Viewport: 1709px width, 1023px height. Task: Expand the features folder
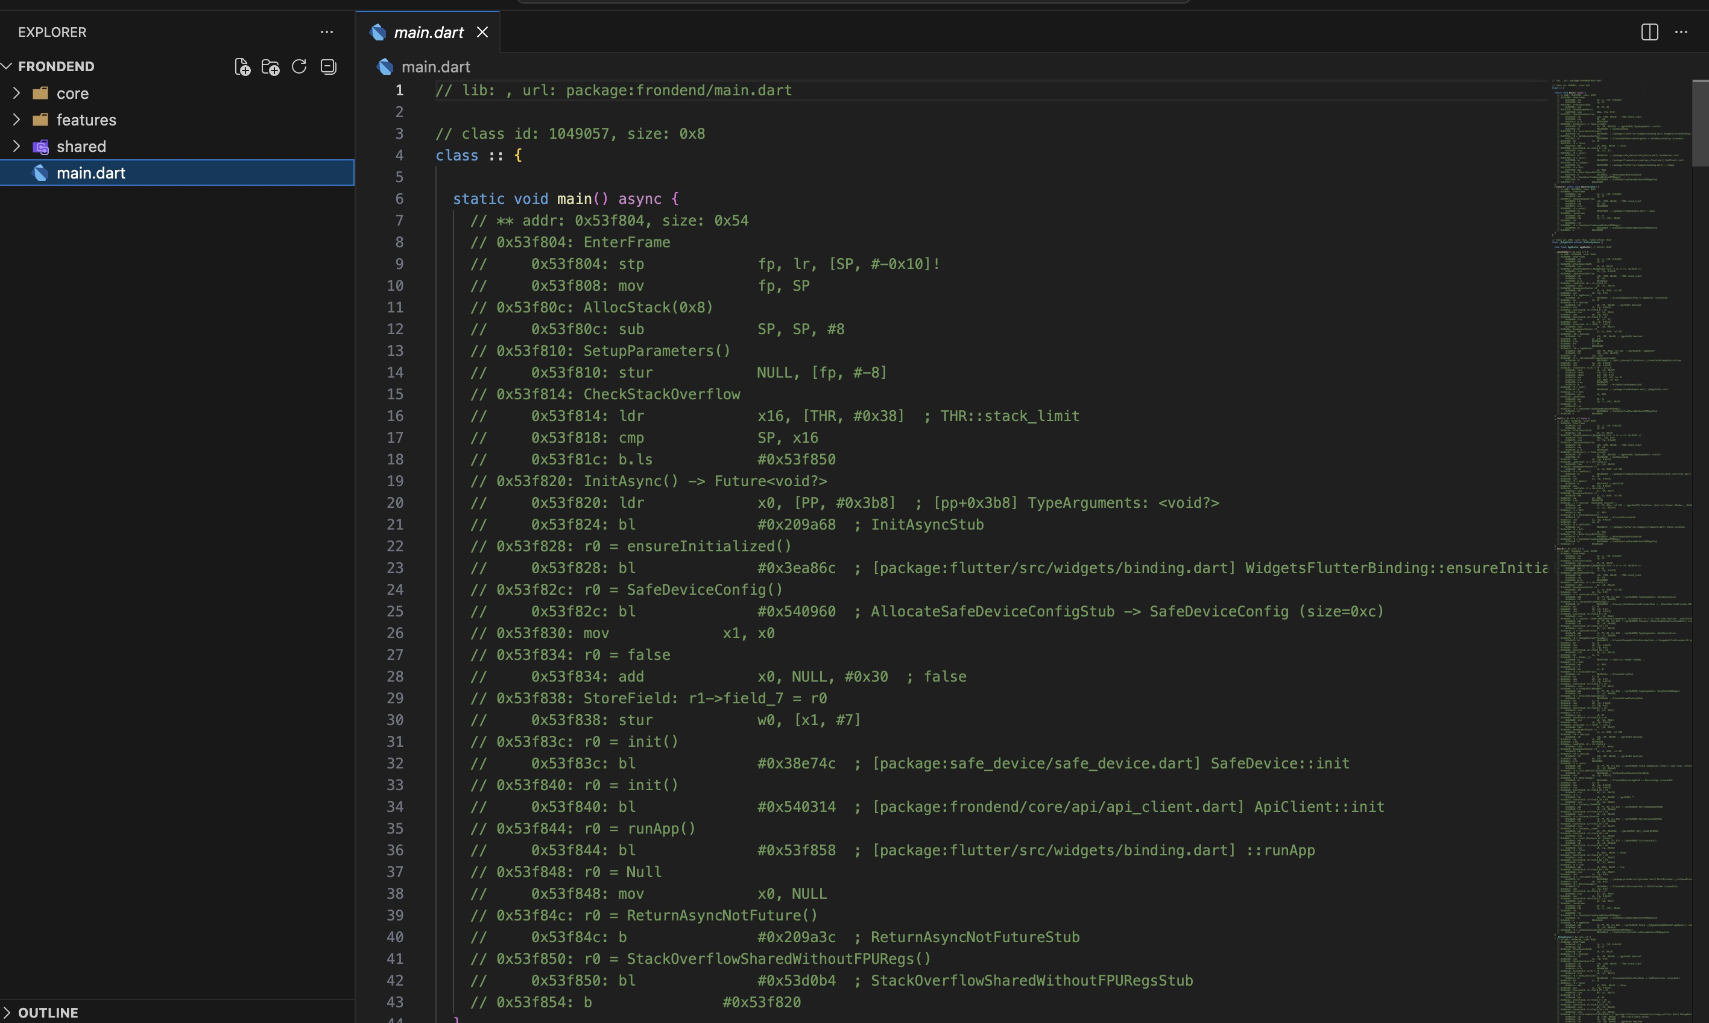click(16, 119)
